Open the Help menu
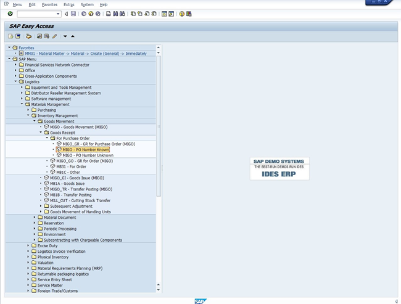Image resolution: width=401 pixels, height=304 pixels. coord(104,4)
